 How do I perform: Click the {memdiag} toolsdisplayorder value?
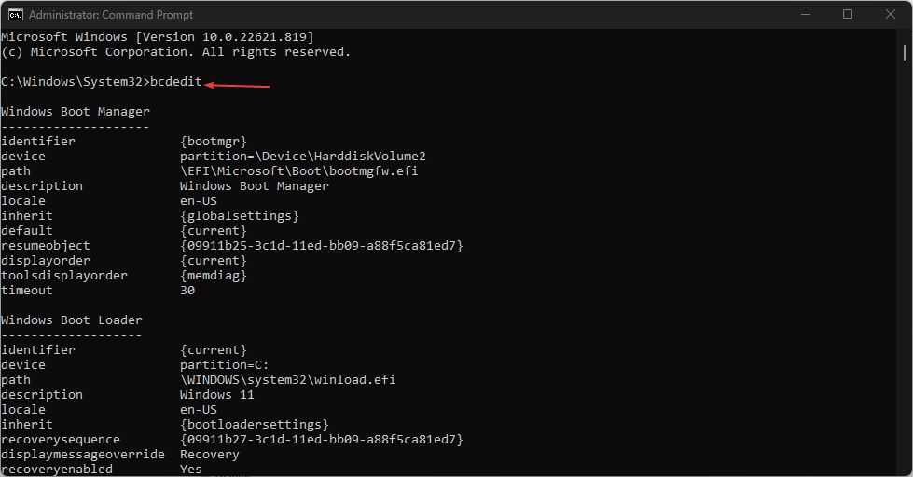214,276
